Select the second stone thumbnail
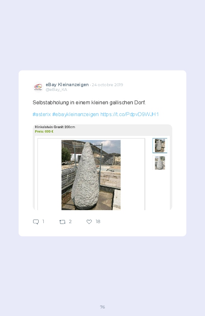 160,163
